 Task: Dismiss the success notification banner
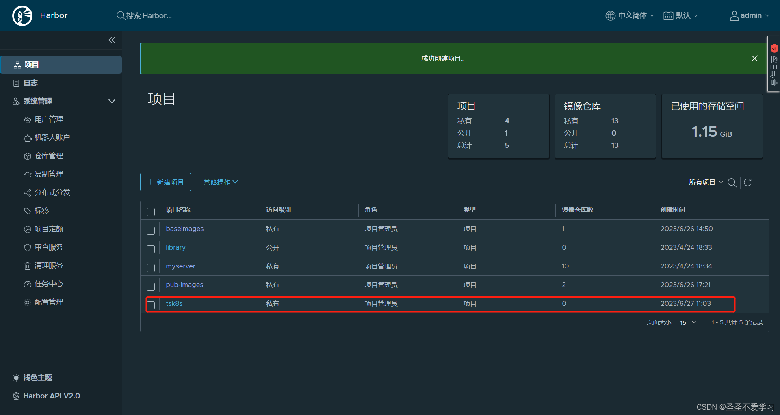pos(754,58)
